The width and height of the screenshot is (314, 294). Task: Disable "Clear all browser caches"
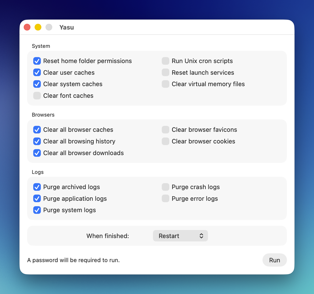tap(37, 129)
